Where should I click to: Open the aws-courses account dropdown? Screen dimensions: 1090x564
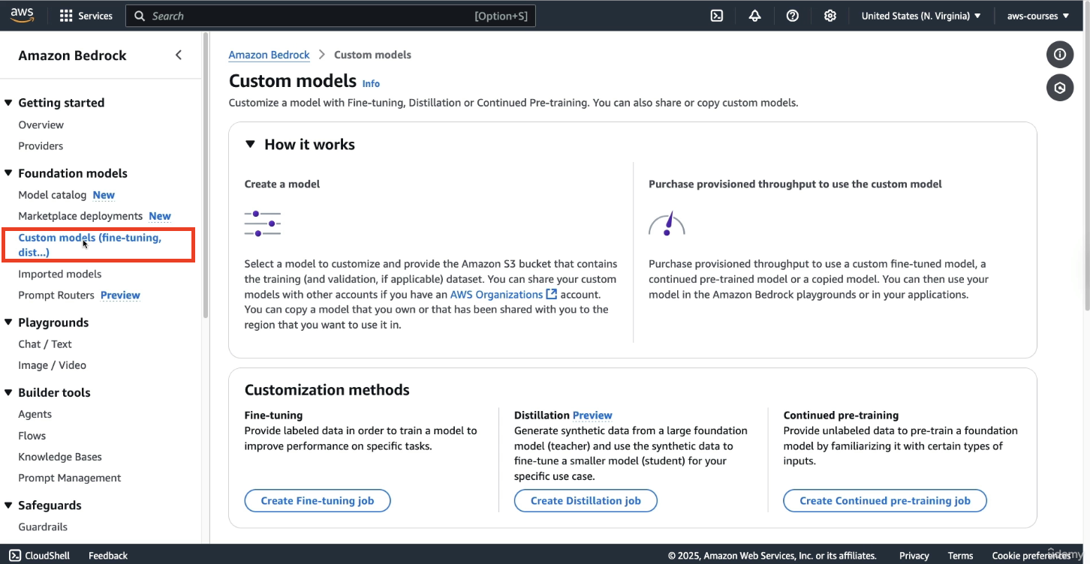[x=1038, y=16]
